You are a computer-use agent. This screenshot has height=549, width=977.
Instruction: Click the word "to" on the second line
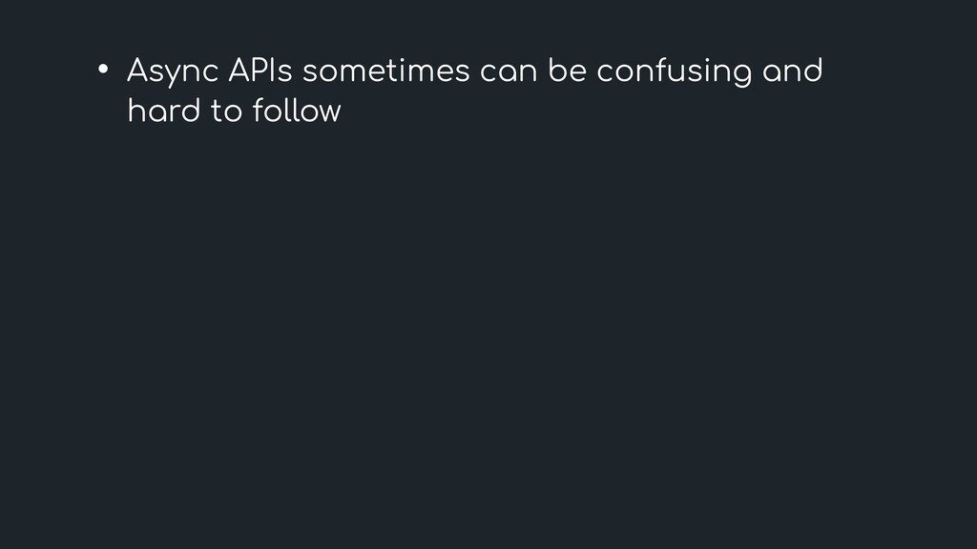point(226,111)
